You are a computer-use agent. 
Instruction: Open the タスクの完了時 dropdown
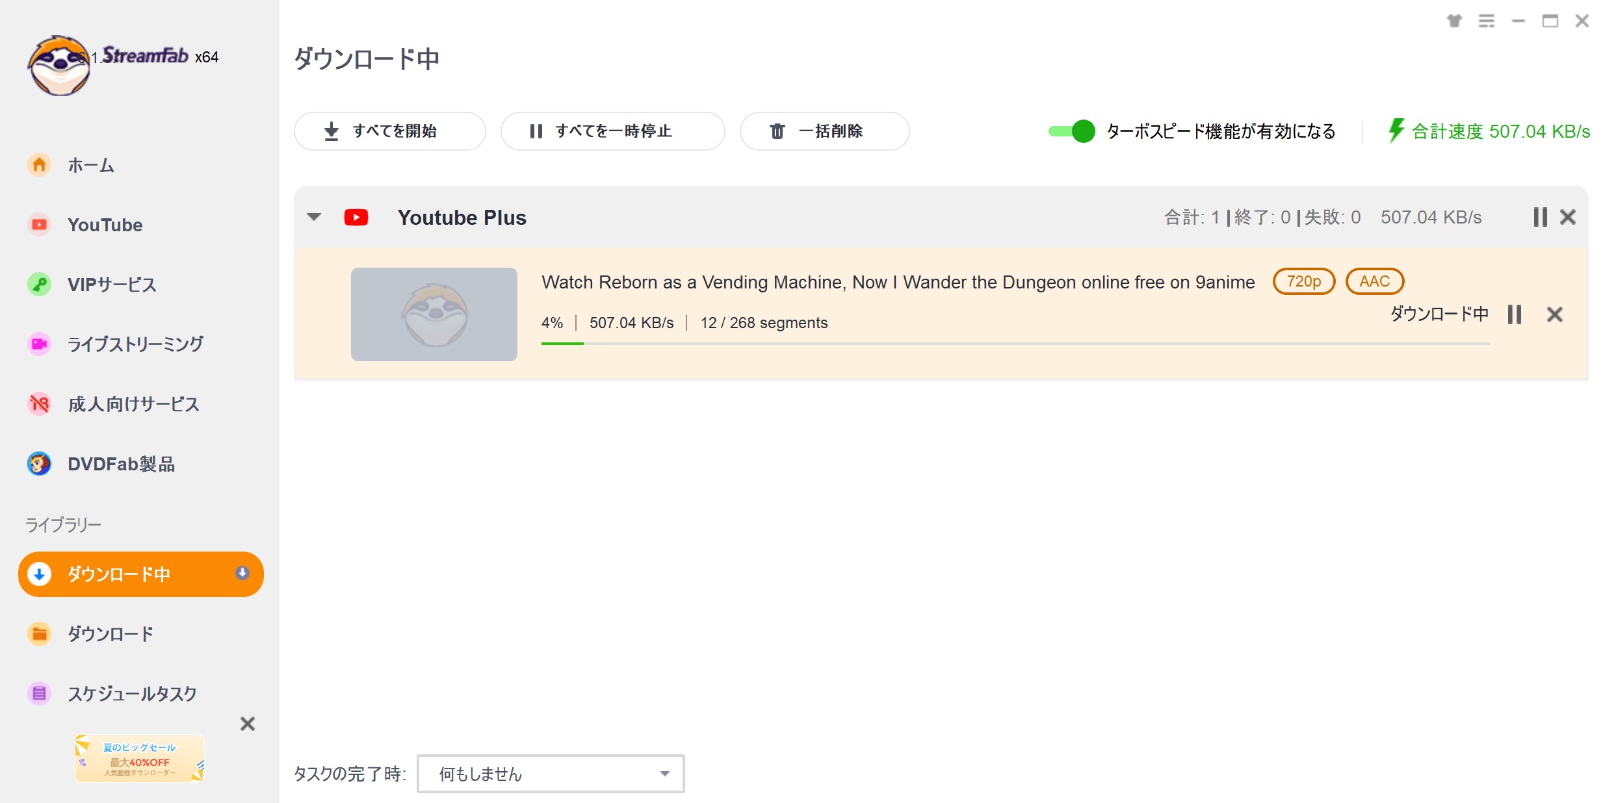click(x=551, y=774)
